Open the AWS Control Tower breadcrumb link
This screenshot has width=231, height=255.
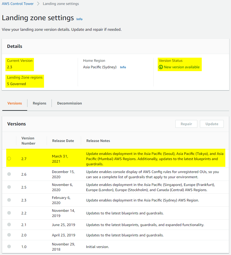click(x=18, y=4)
